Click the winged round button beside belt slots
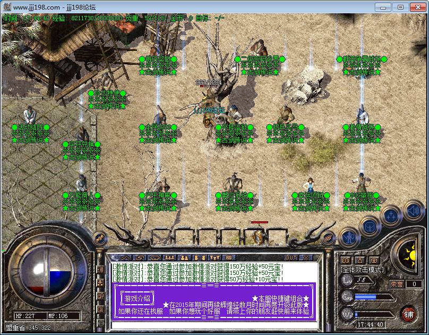Image resolution: width=429 pixels, height=335 pixels. (328, 239)
